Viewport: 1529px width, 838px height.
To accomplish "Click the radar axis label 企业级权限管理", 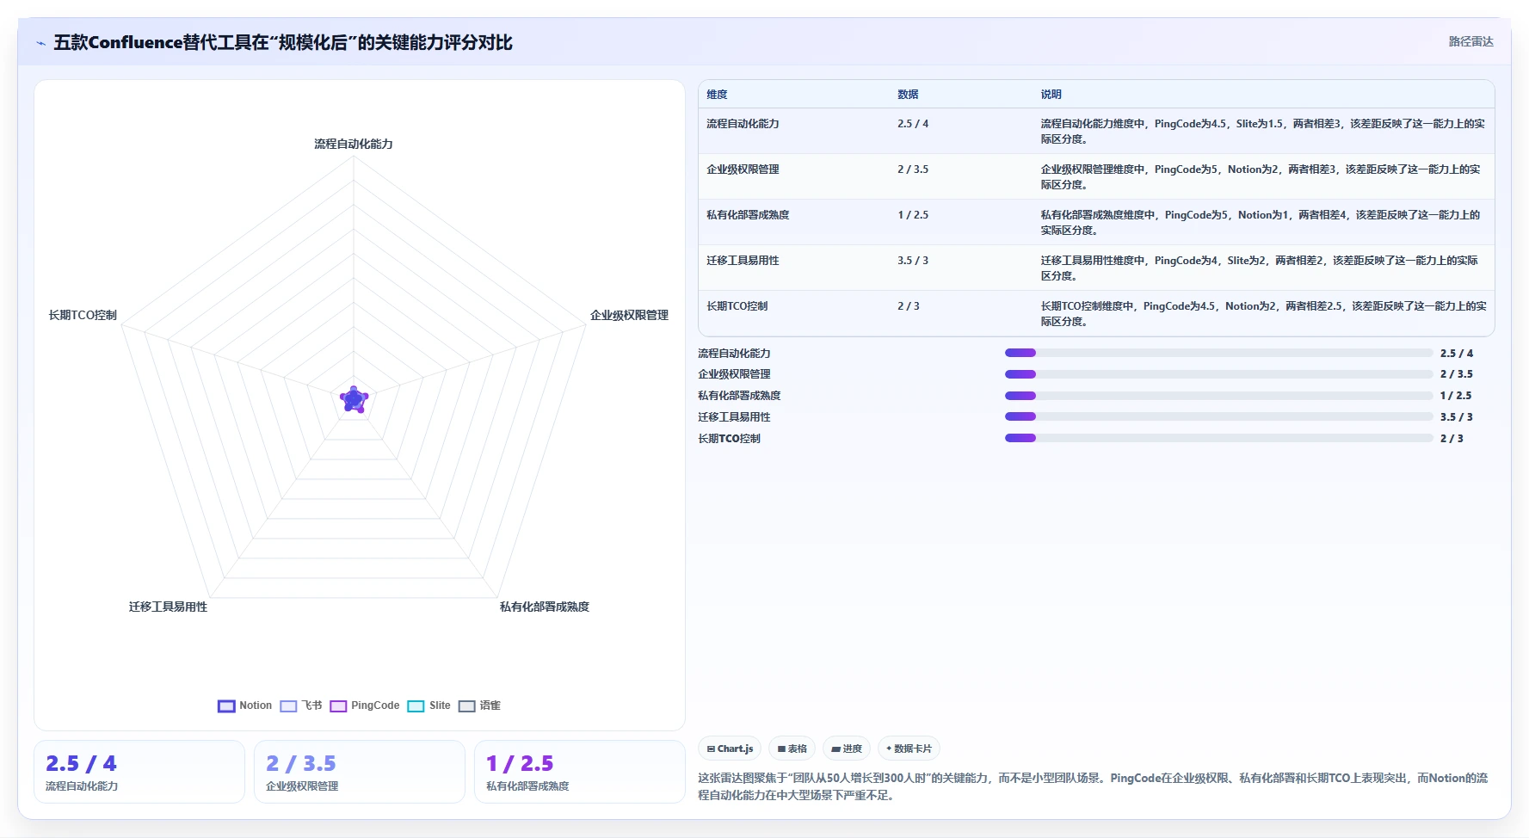I will pos(629,316).
